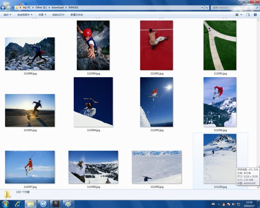The width and height of the screenshot is (260, 208).
Task: Launch Internet Explorer from taskbar
Action: pos(18,204)
